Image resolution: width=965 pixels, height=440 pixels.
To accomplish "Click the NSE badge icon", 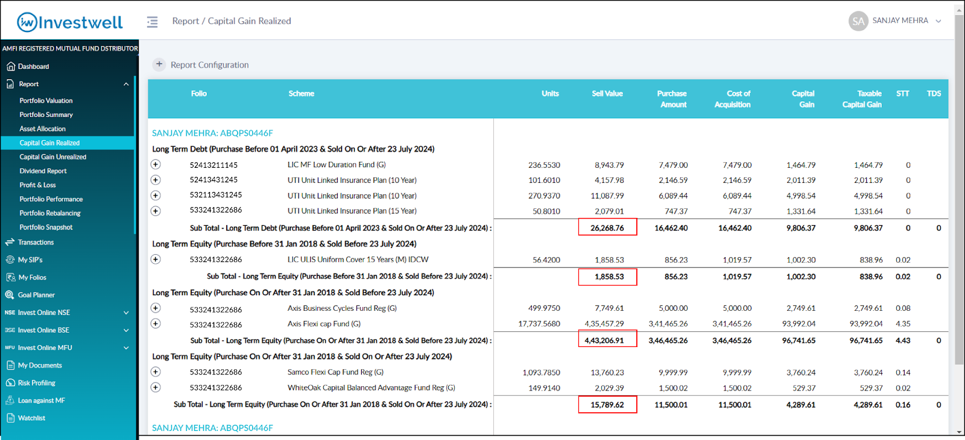I will pos(10,313).
